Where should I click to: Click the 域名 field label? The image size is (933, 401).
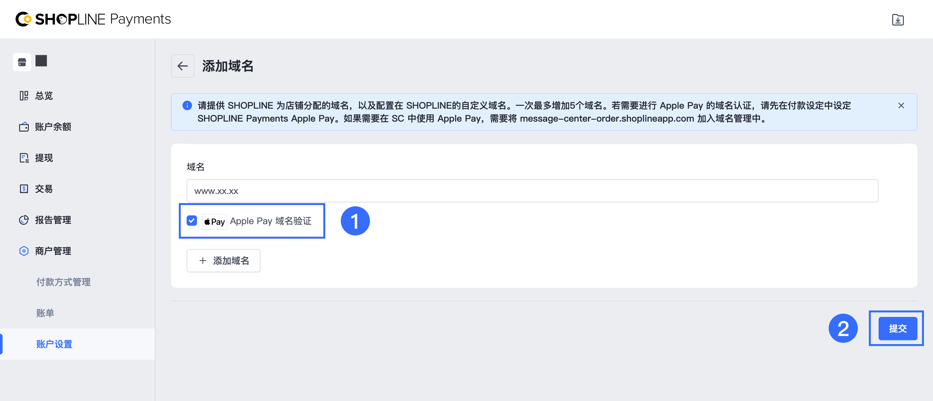click(196, 167)
